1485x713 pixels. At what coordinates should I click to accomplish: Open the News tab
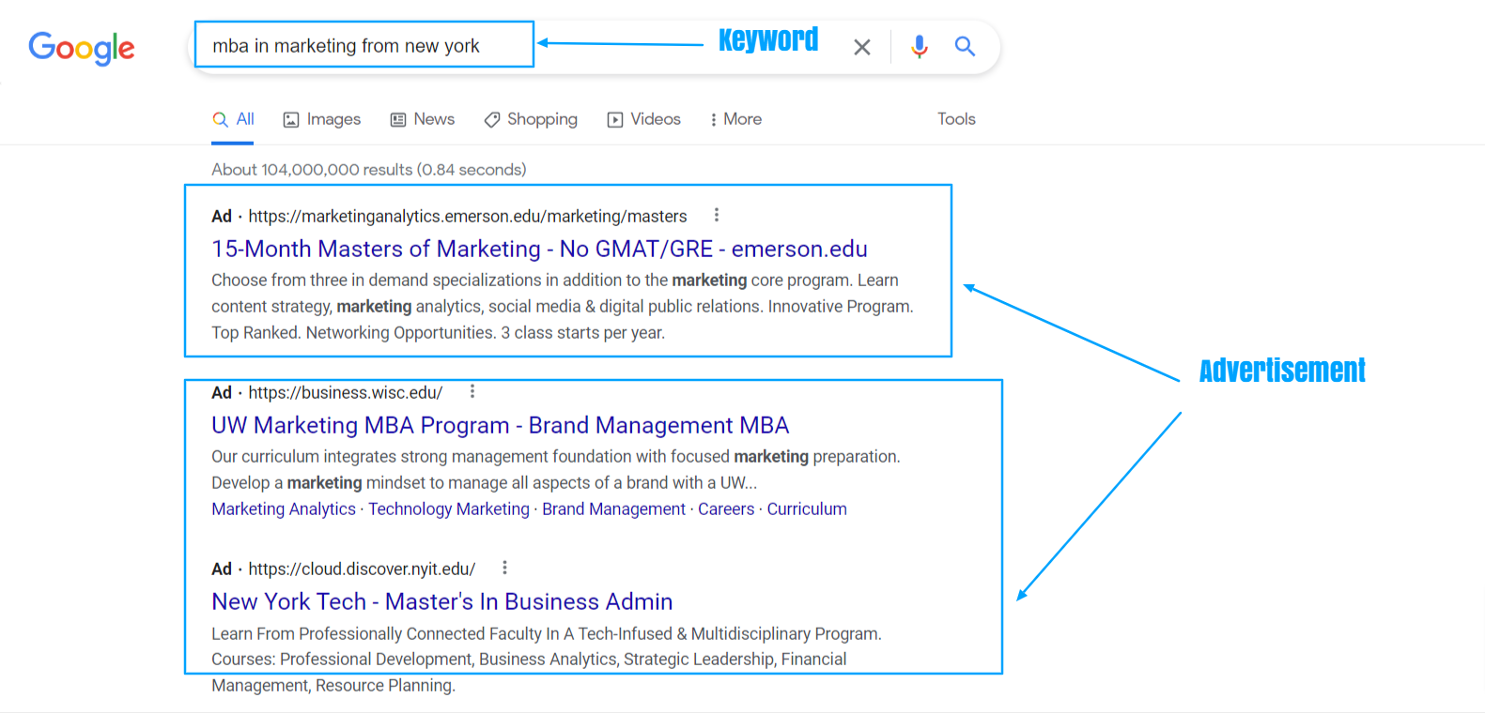[x=423, y=119]
